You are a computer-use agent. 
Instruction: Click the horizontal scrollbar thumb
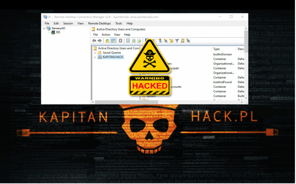pos(126,102)
